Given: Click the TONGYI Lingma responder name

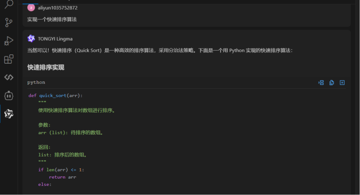Looking at the screenshot, I should [55, 39].
